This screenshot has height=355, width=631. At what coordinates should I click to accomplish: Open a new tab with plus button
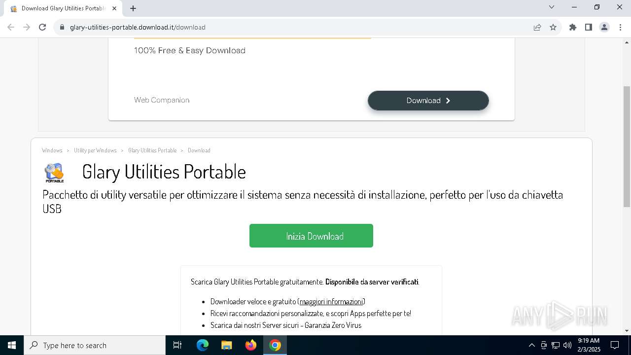[x=133, y=8]
